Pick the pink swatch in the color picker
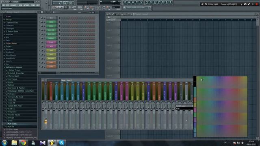The height and width of the screenshot is (146, 260). (x=195, y=109)
